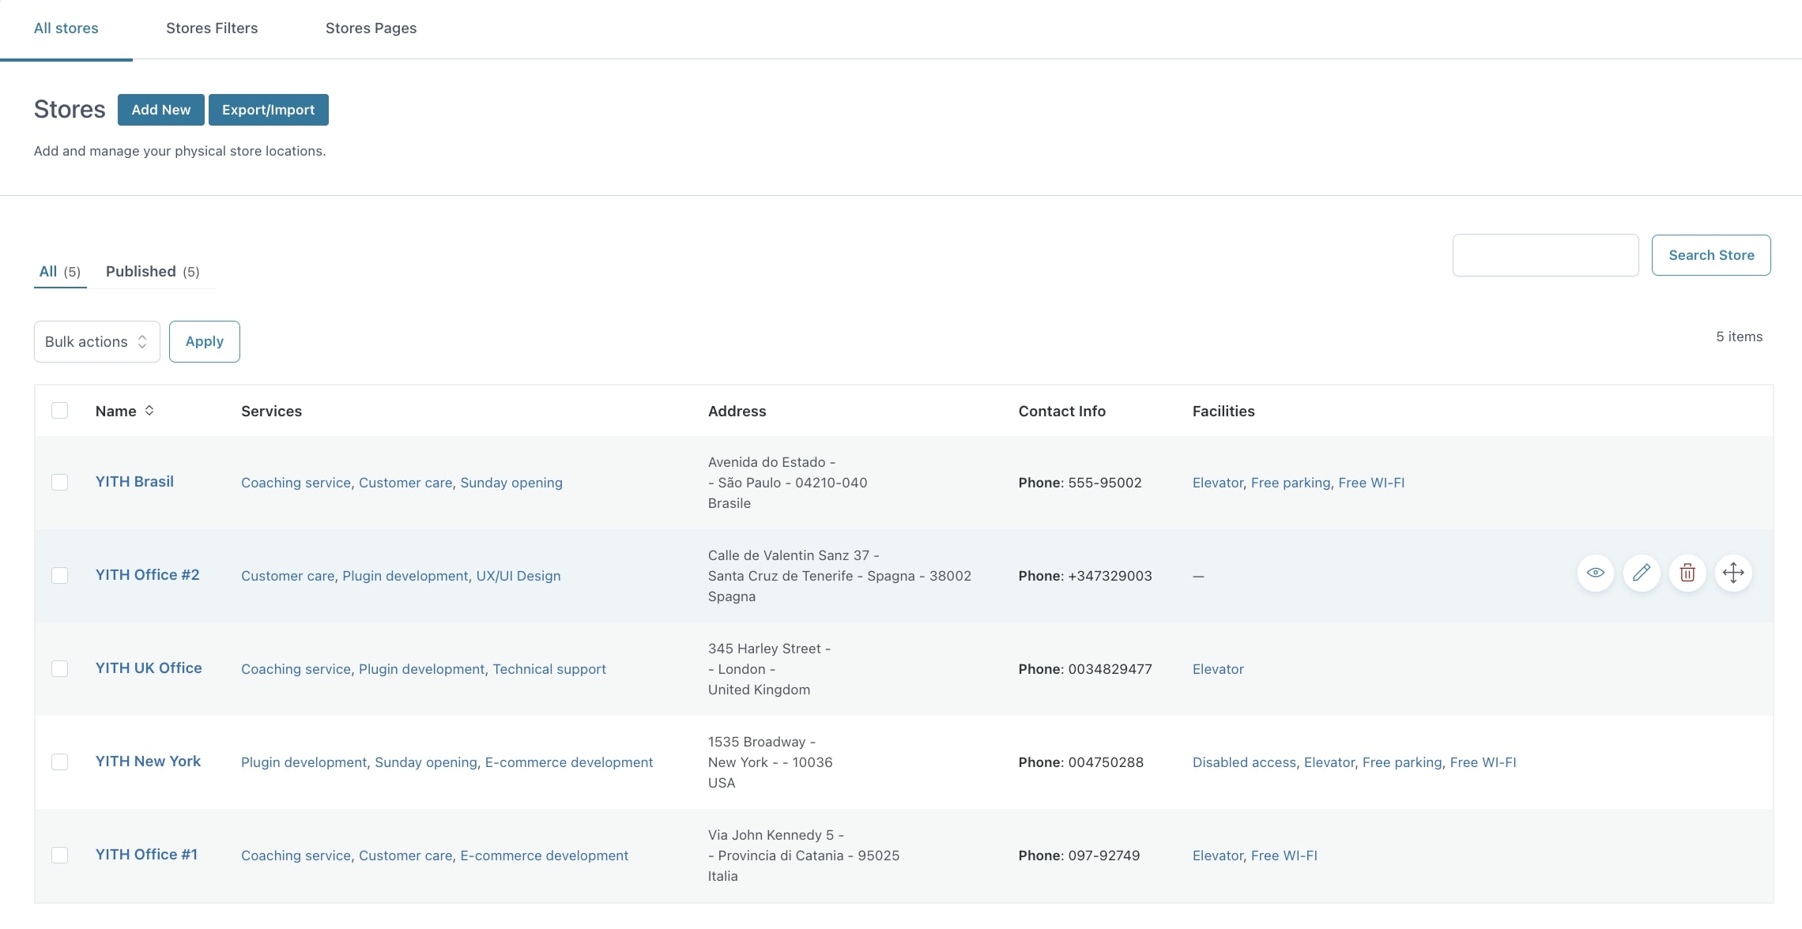Open the YITH UK Office store link
This screenshot has height=929, width=1802.
pyautogui.click(x=149, y=668)
